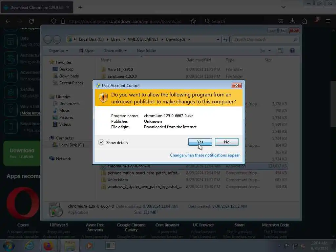This screenshot has height=252, width=336.
Task: Open the Firefox hamburger menu
Action: (328, 21)
